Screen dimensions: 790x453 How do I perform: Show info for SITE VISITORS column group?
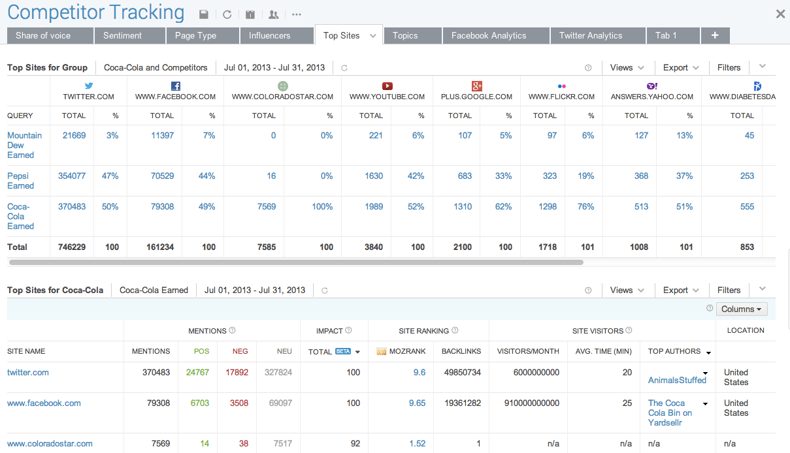[x=629, y=330]
